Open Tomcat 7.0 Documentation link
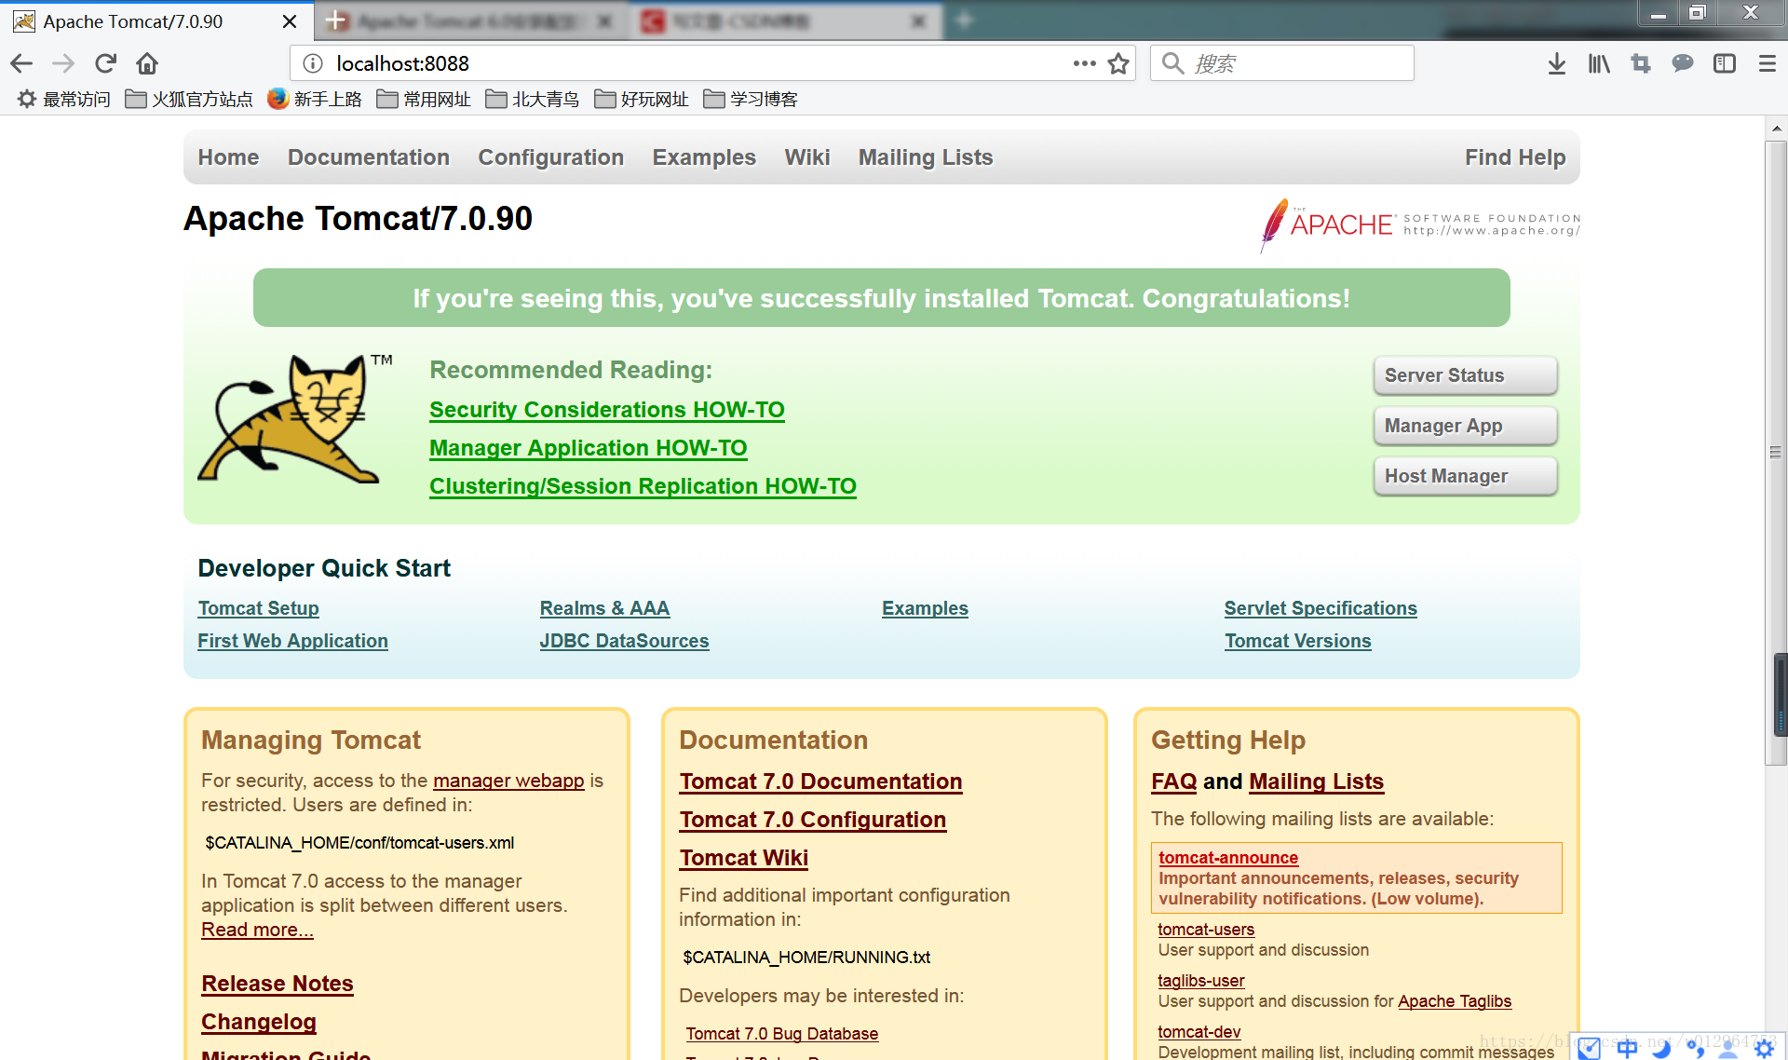The height and width of the screenshot is (1060, 1788). coord(820,781)
